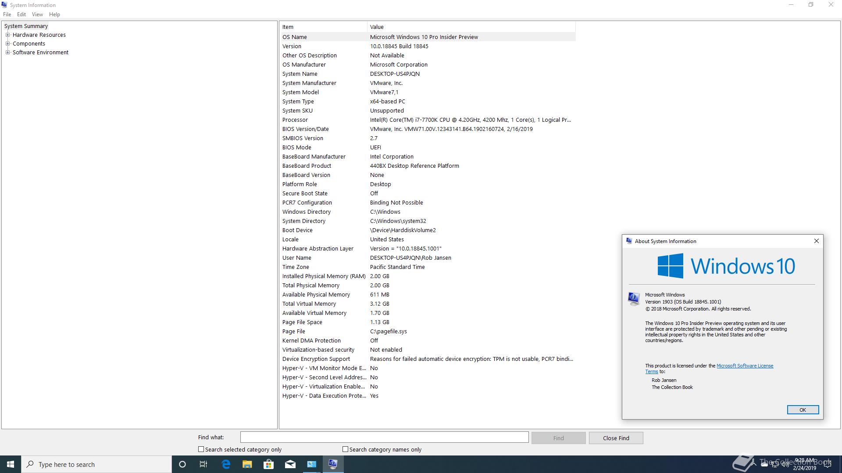
Task: Click the OneDrive cloud tray icon
Action: pos(764,464)
